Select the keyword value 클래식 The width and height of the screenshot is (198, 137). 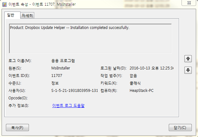135,83
